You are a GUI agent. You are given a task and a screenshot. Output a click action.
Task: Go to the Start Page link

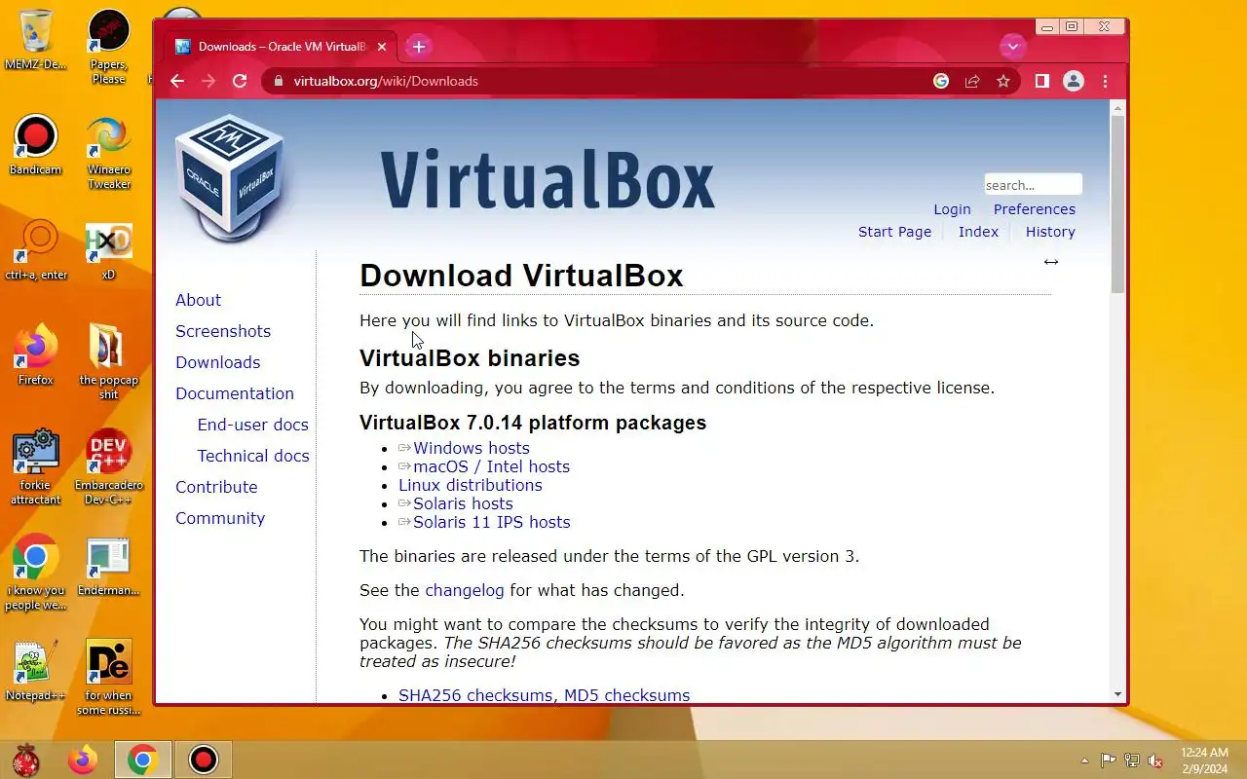(x=894, y=232)
